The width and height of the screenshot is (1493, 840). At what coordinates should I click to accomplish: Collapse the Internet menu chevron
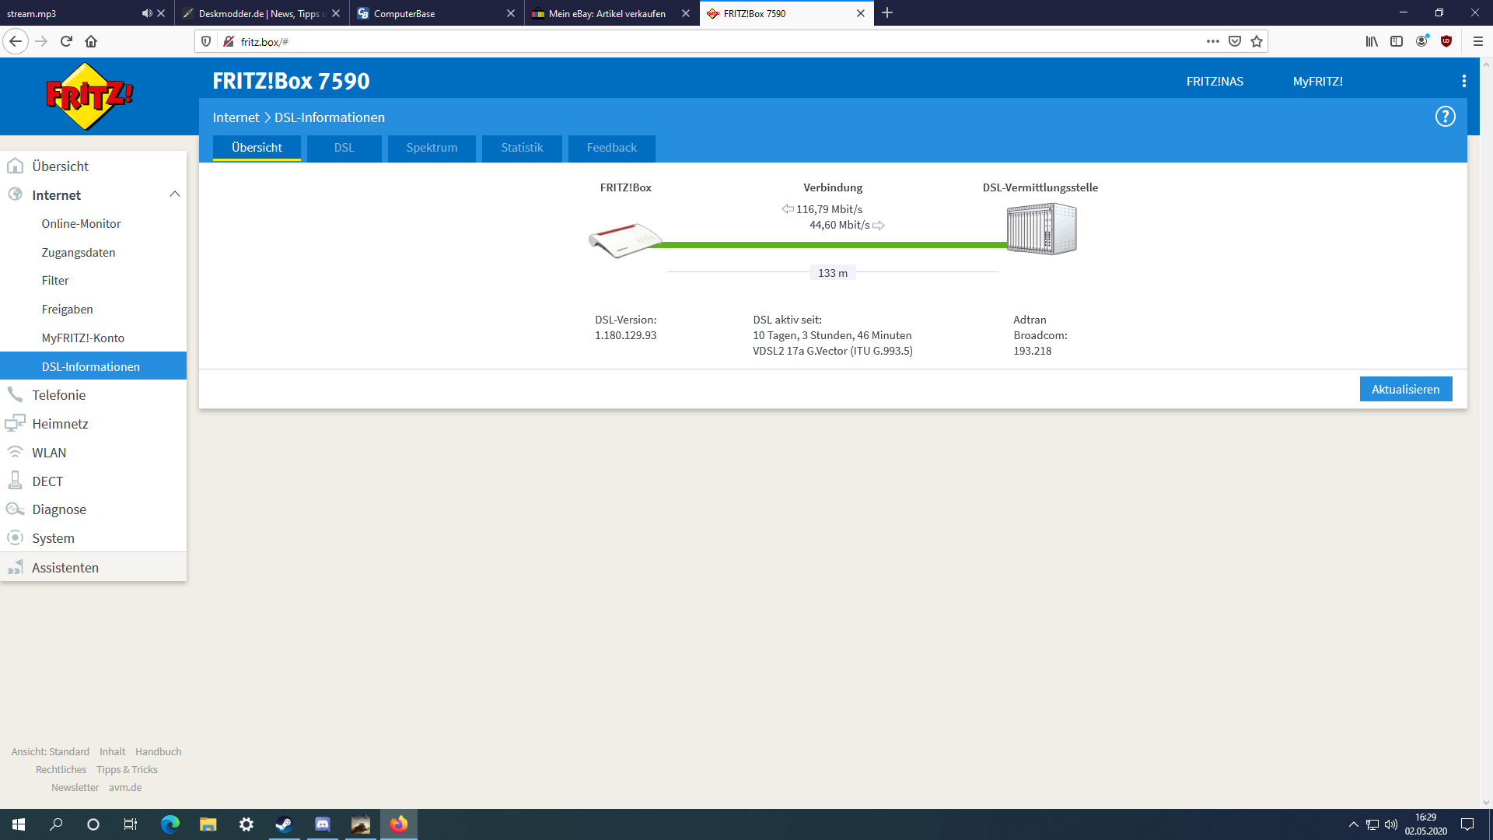pyautogui.click(x=174, y=194)
